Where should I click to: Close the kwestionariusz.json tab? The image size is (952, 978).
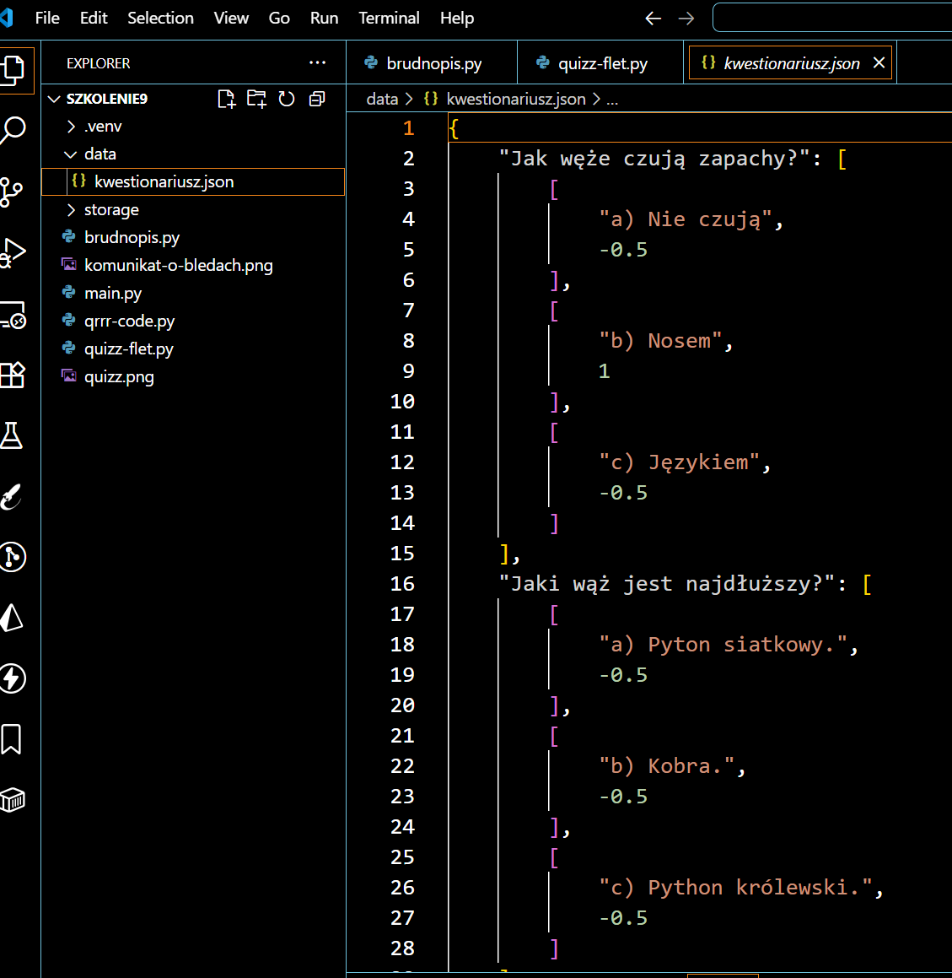(879, 62)
